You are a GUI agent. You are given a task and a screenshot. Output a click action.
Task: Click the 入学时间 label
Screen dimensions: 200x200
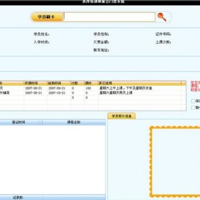click(x=41, y=42)
